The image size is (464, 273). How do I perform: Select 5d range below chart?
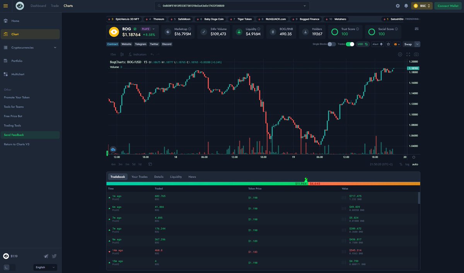133,164
